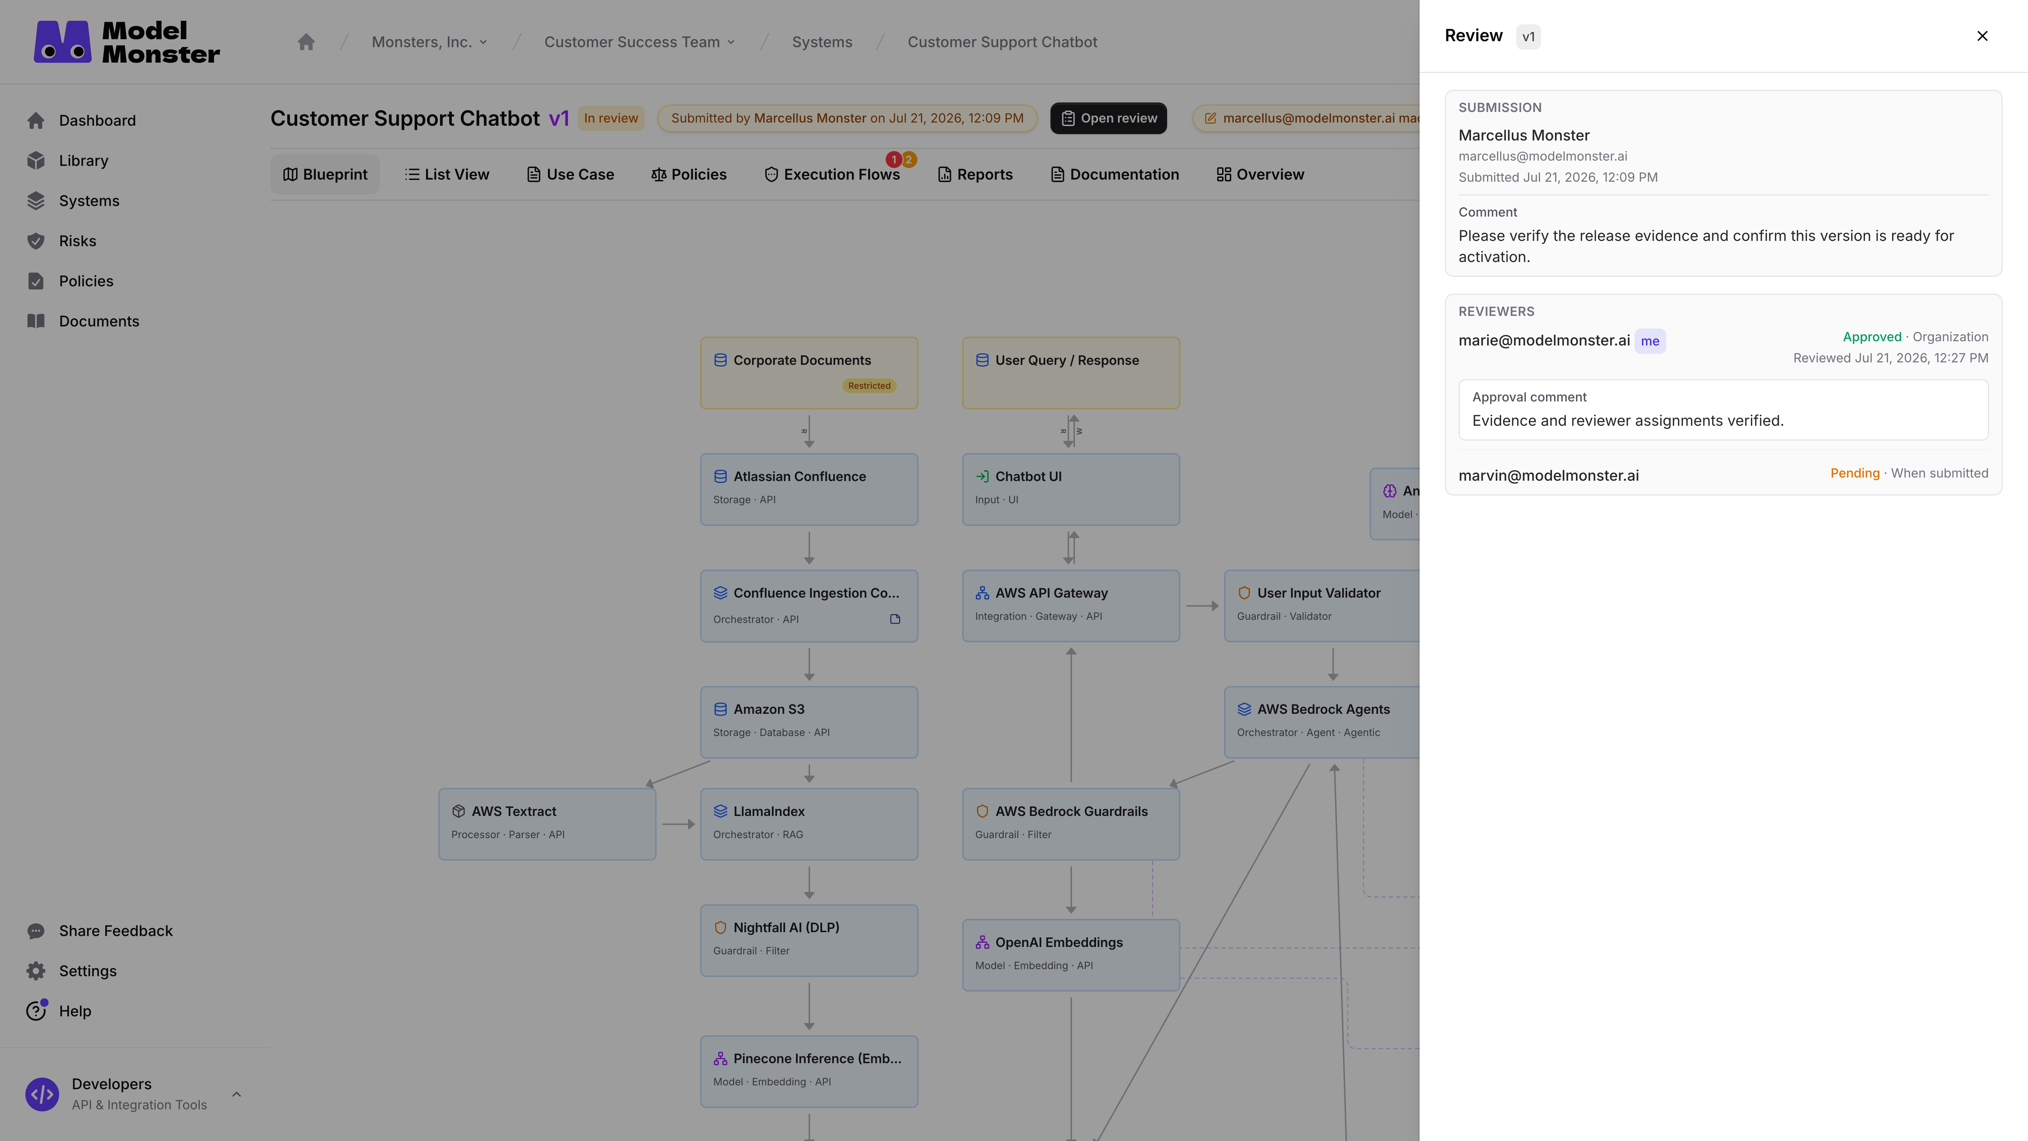
Task: Click 'marcellus@modelmonster.ai' in Submission section
Action: [1543, 156]
